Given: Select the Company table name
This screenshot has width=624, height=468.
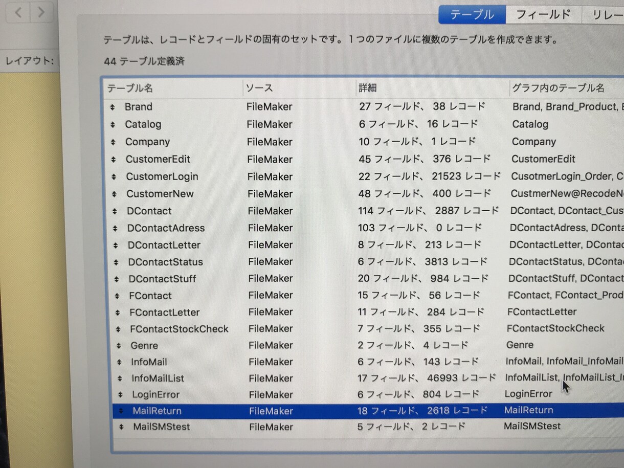Looking at the screenshot, I should [148, 142].
